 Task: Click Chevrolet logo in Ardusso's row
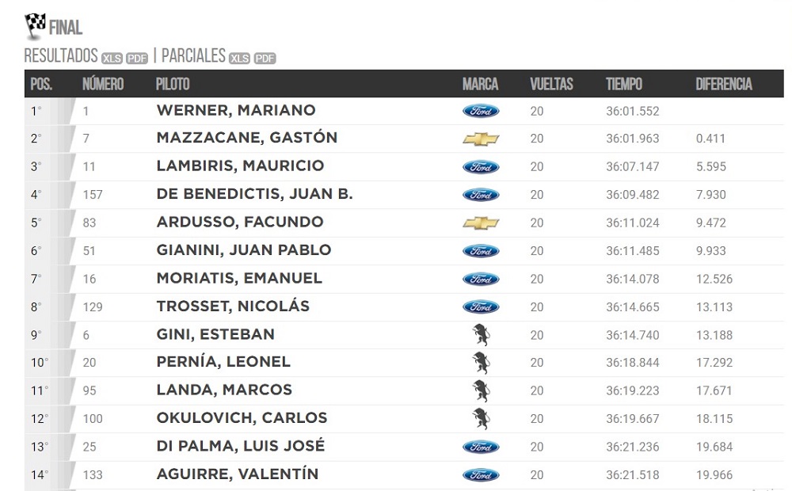(x=481, y=223)
